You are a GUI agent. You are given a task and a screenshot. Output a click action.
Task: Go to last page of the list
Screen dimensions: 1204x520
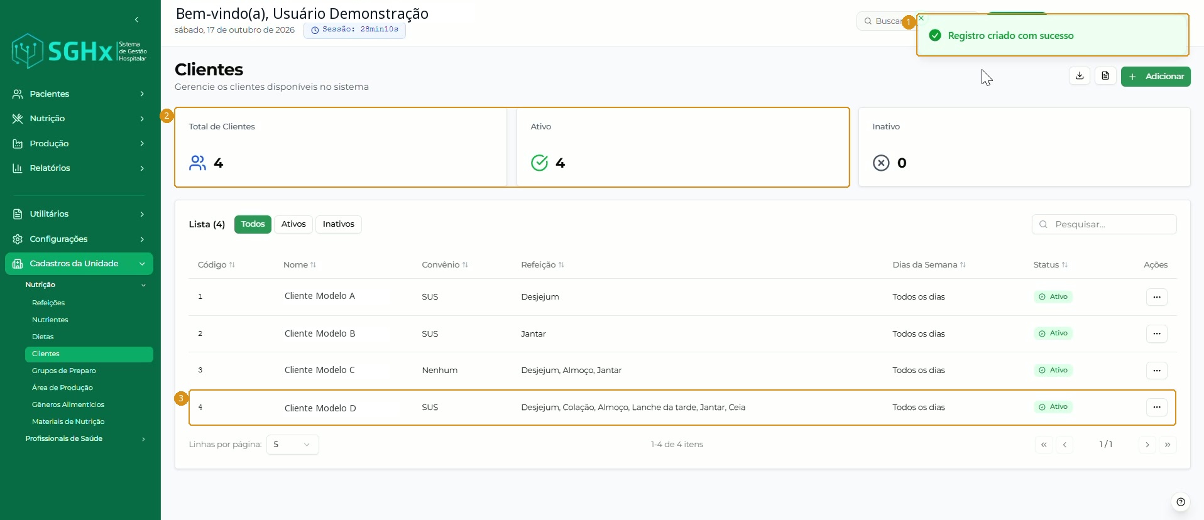click(x=1168, y=445)
